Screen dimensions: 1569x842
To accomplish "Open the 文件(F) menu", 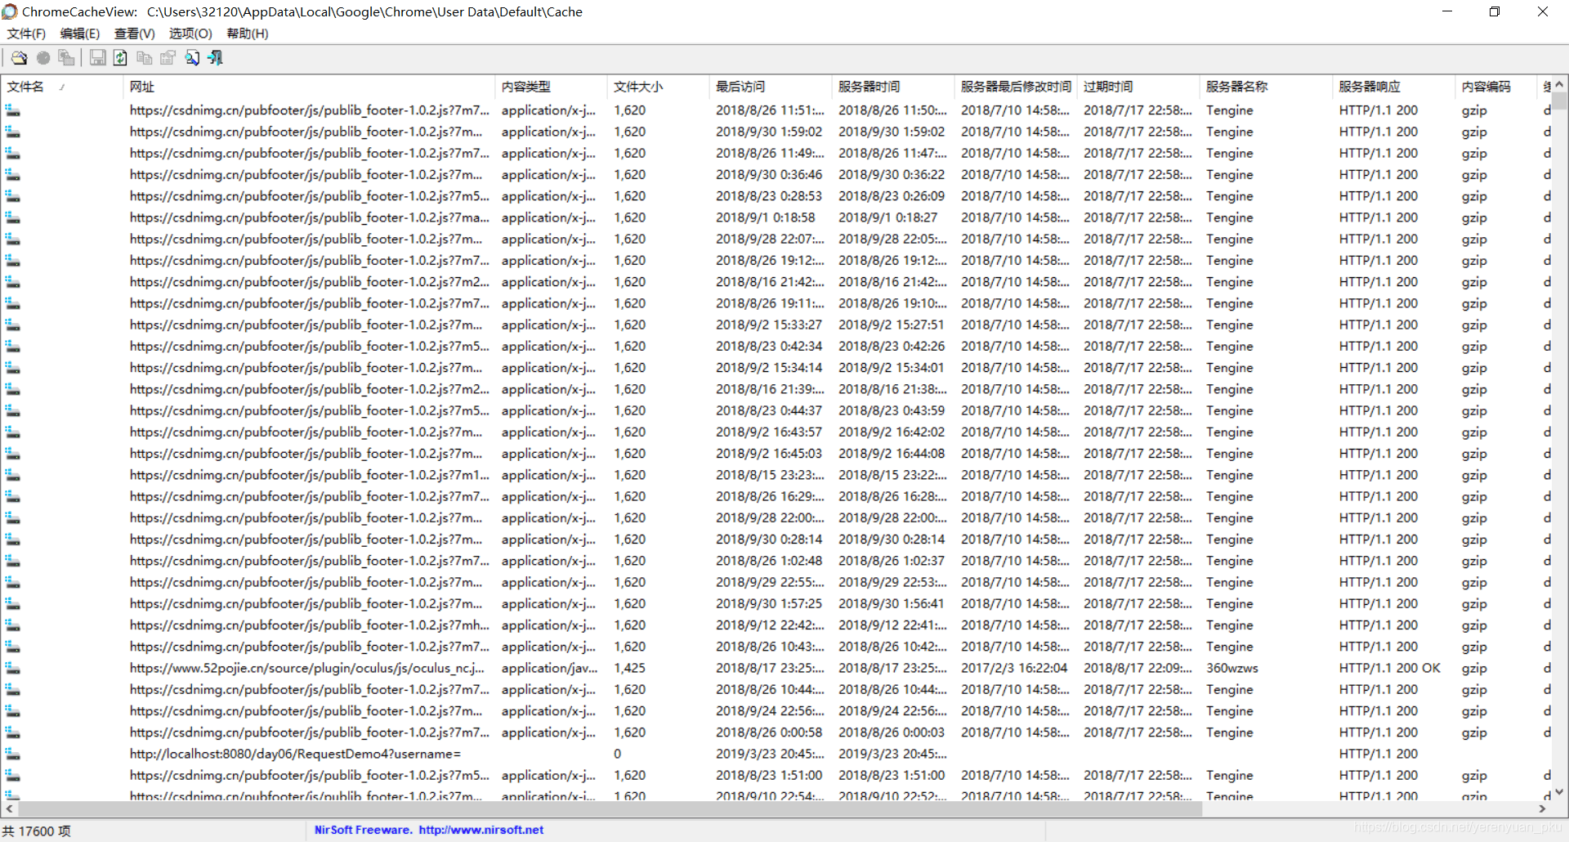I will [x=26, y=34].
